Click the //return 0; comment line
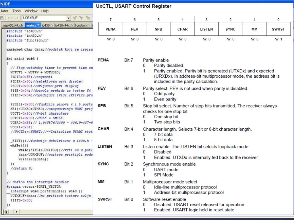This screenshot has width=294, height=220. point(21,168)
